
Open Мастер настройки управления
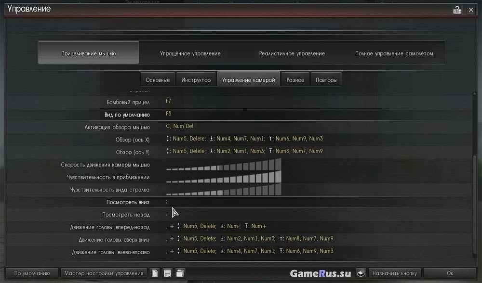tap(104, 273)
